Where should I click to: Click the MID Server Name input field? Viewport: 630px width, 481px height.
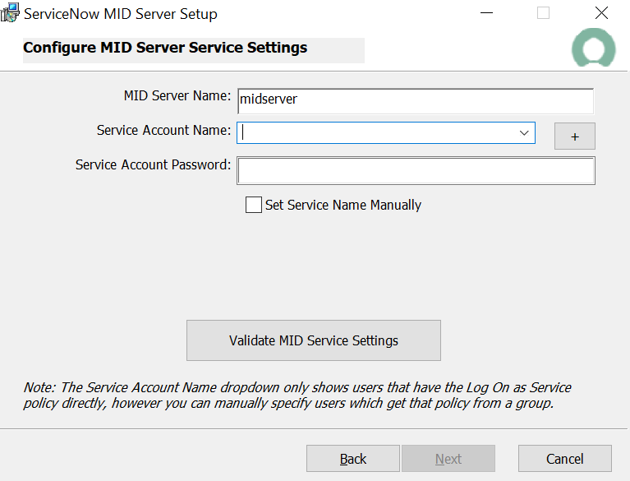(x=416, y=101)
